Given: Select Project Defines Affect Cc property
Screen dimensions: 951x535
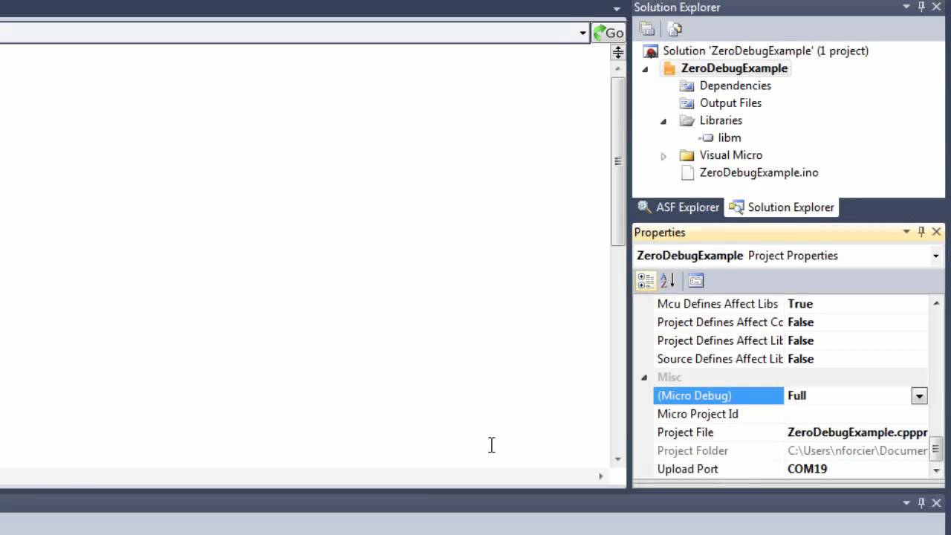Looking at the screenshot, I should click(x=720, y=322).
